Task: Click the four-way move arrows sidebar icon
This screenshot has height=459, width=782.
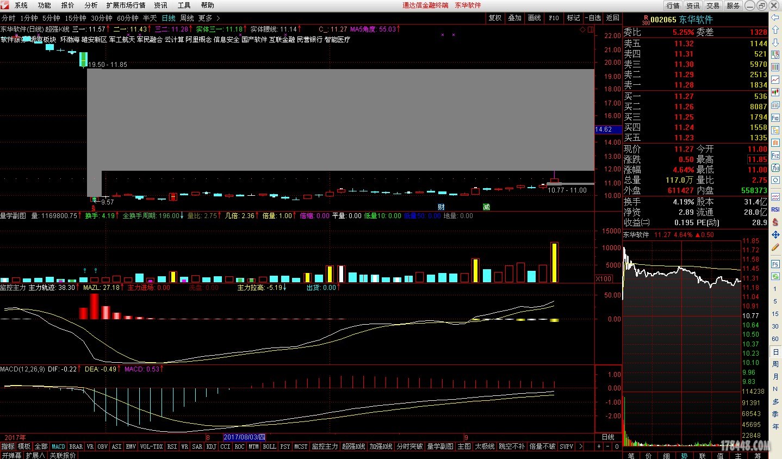Action: pyautogui.click(x=775, y=234)
